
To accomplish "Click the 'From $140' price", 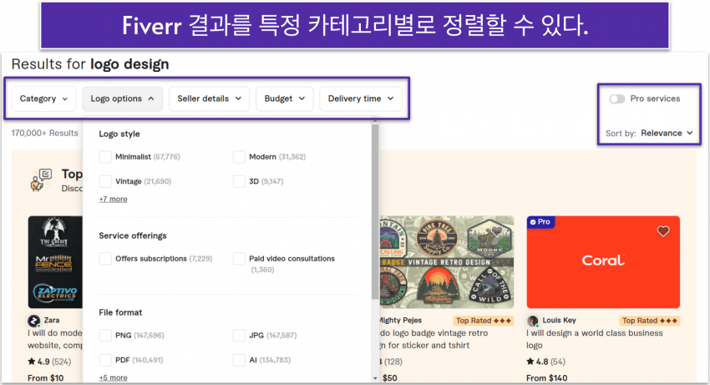I will click(546, 377).
